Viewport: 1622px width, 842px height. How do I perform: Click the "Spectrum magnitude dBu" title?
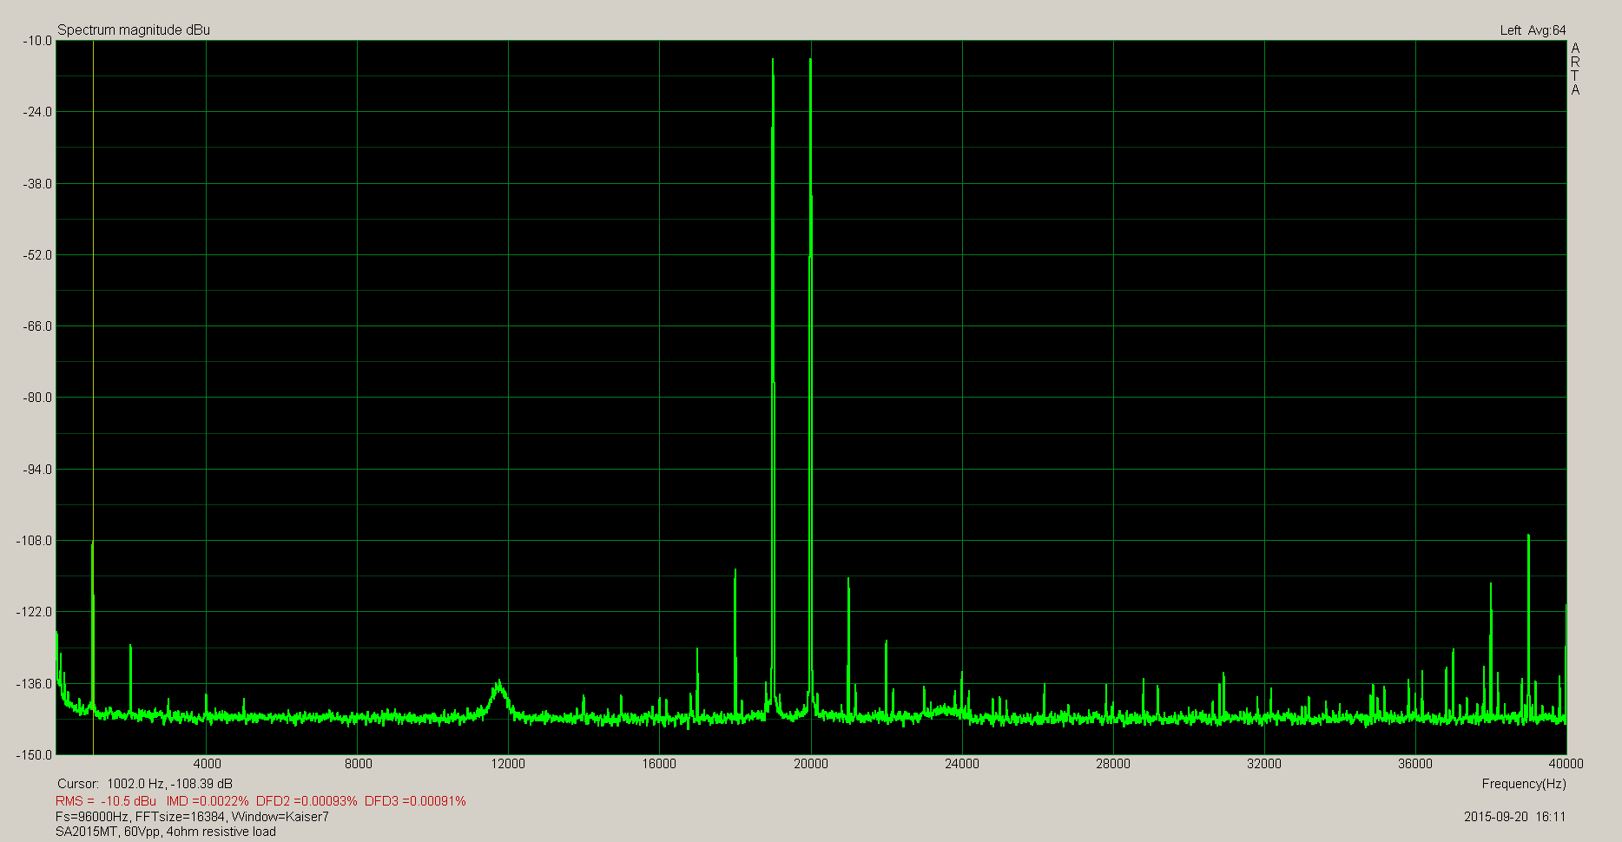[x=134, y=30]
